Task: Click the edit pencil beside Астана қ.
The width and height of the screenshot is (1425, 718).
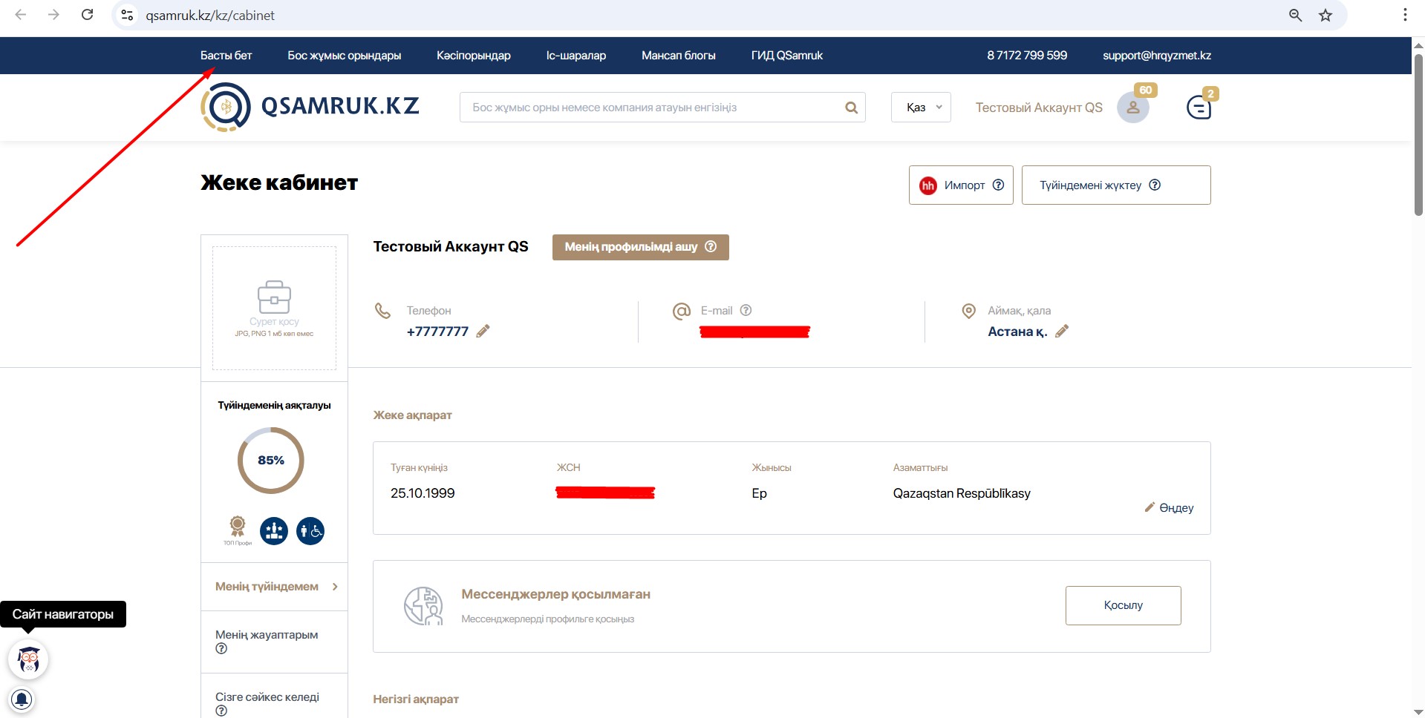Action: click(x=1062, y=332)
